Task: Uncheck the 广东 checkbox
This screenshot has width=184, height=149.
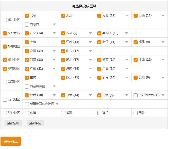Action: 27,69
